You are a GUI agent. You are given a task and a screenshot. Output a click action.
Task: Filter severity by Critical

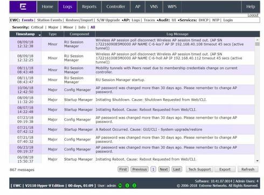tap(37, 27)
